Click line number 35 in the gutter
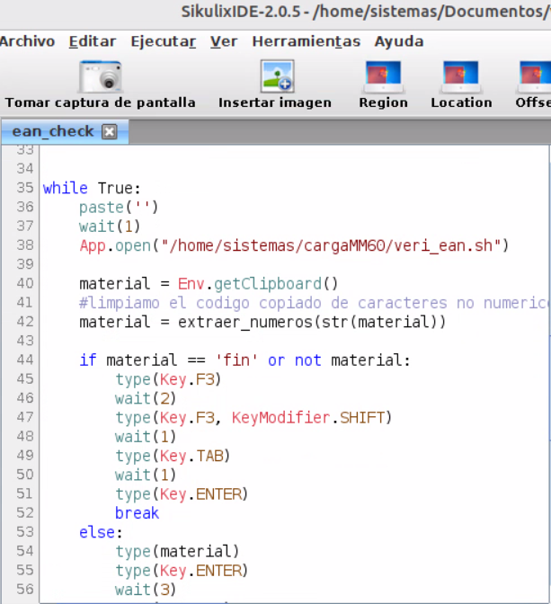 pyautogui.click(x=25, y=188)
